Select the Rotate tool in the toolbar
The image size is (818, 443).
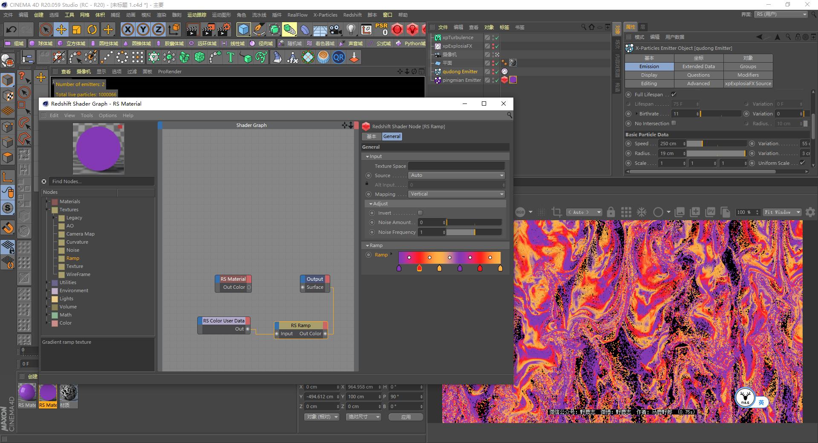tap(92, 29)
